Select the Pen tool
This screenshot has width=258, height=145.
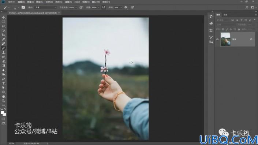click(3, 79)
